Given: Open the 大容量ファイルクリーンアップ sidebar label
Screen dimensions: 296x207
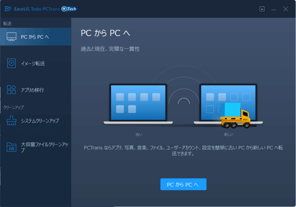Looking at the screenshot, I should [44, 147].
